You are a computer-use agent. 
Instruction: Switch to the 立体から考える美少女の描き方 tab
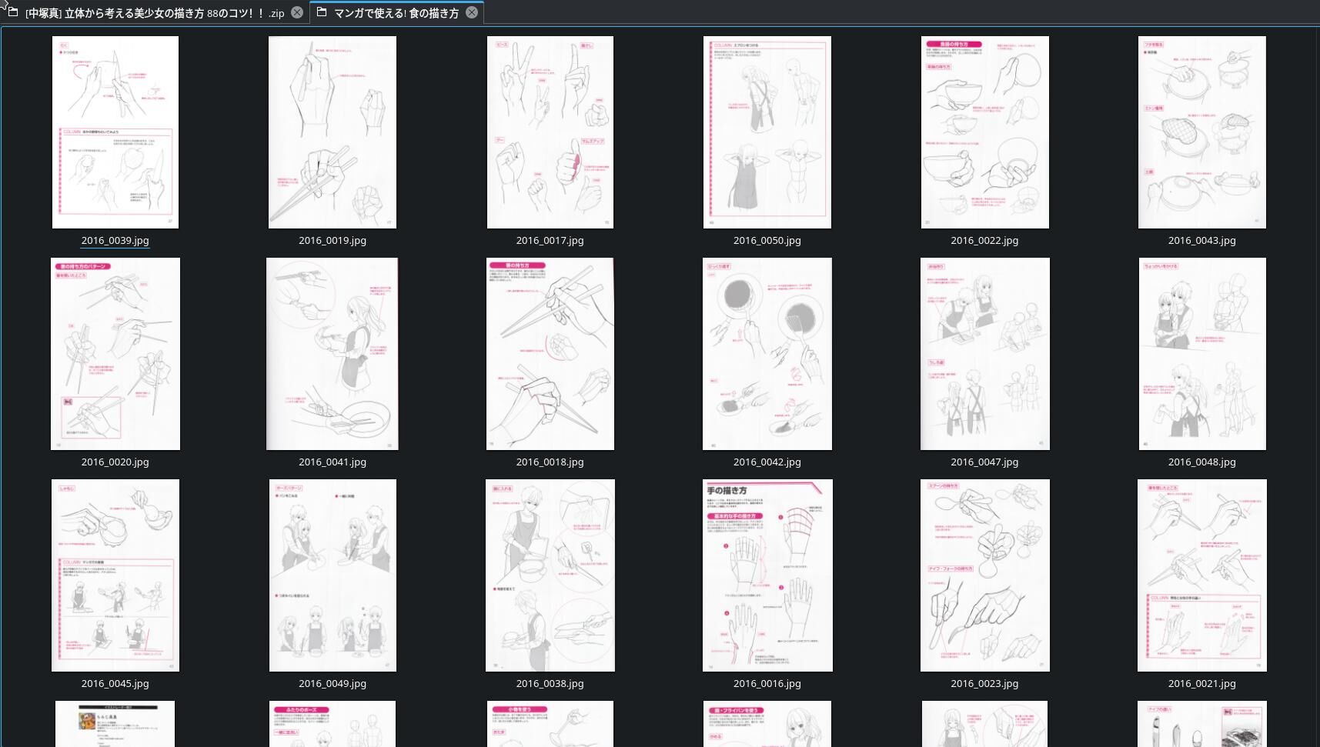click(x=154, y=13)
